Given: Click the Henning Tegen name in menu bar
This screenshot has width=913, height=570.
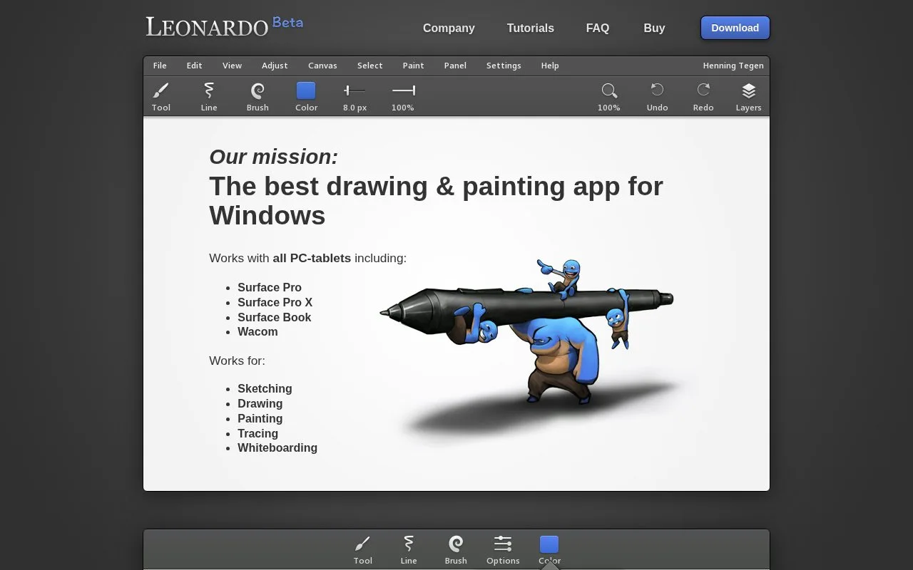Looking at the screenshot, I should pyautogui.click(x=733, y=66).
